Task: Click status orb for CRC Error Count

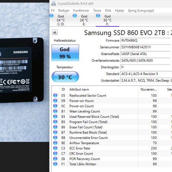Action: click(55, 153)
